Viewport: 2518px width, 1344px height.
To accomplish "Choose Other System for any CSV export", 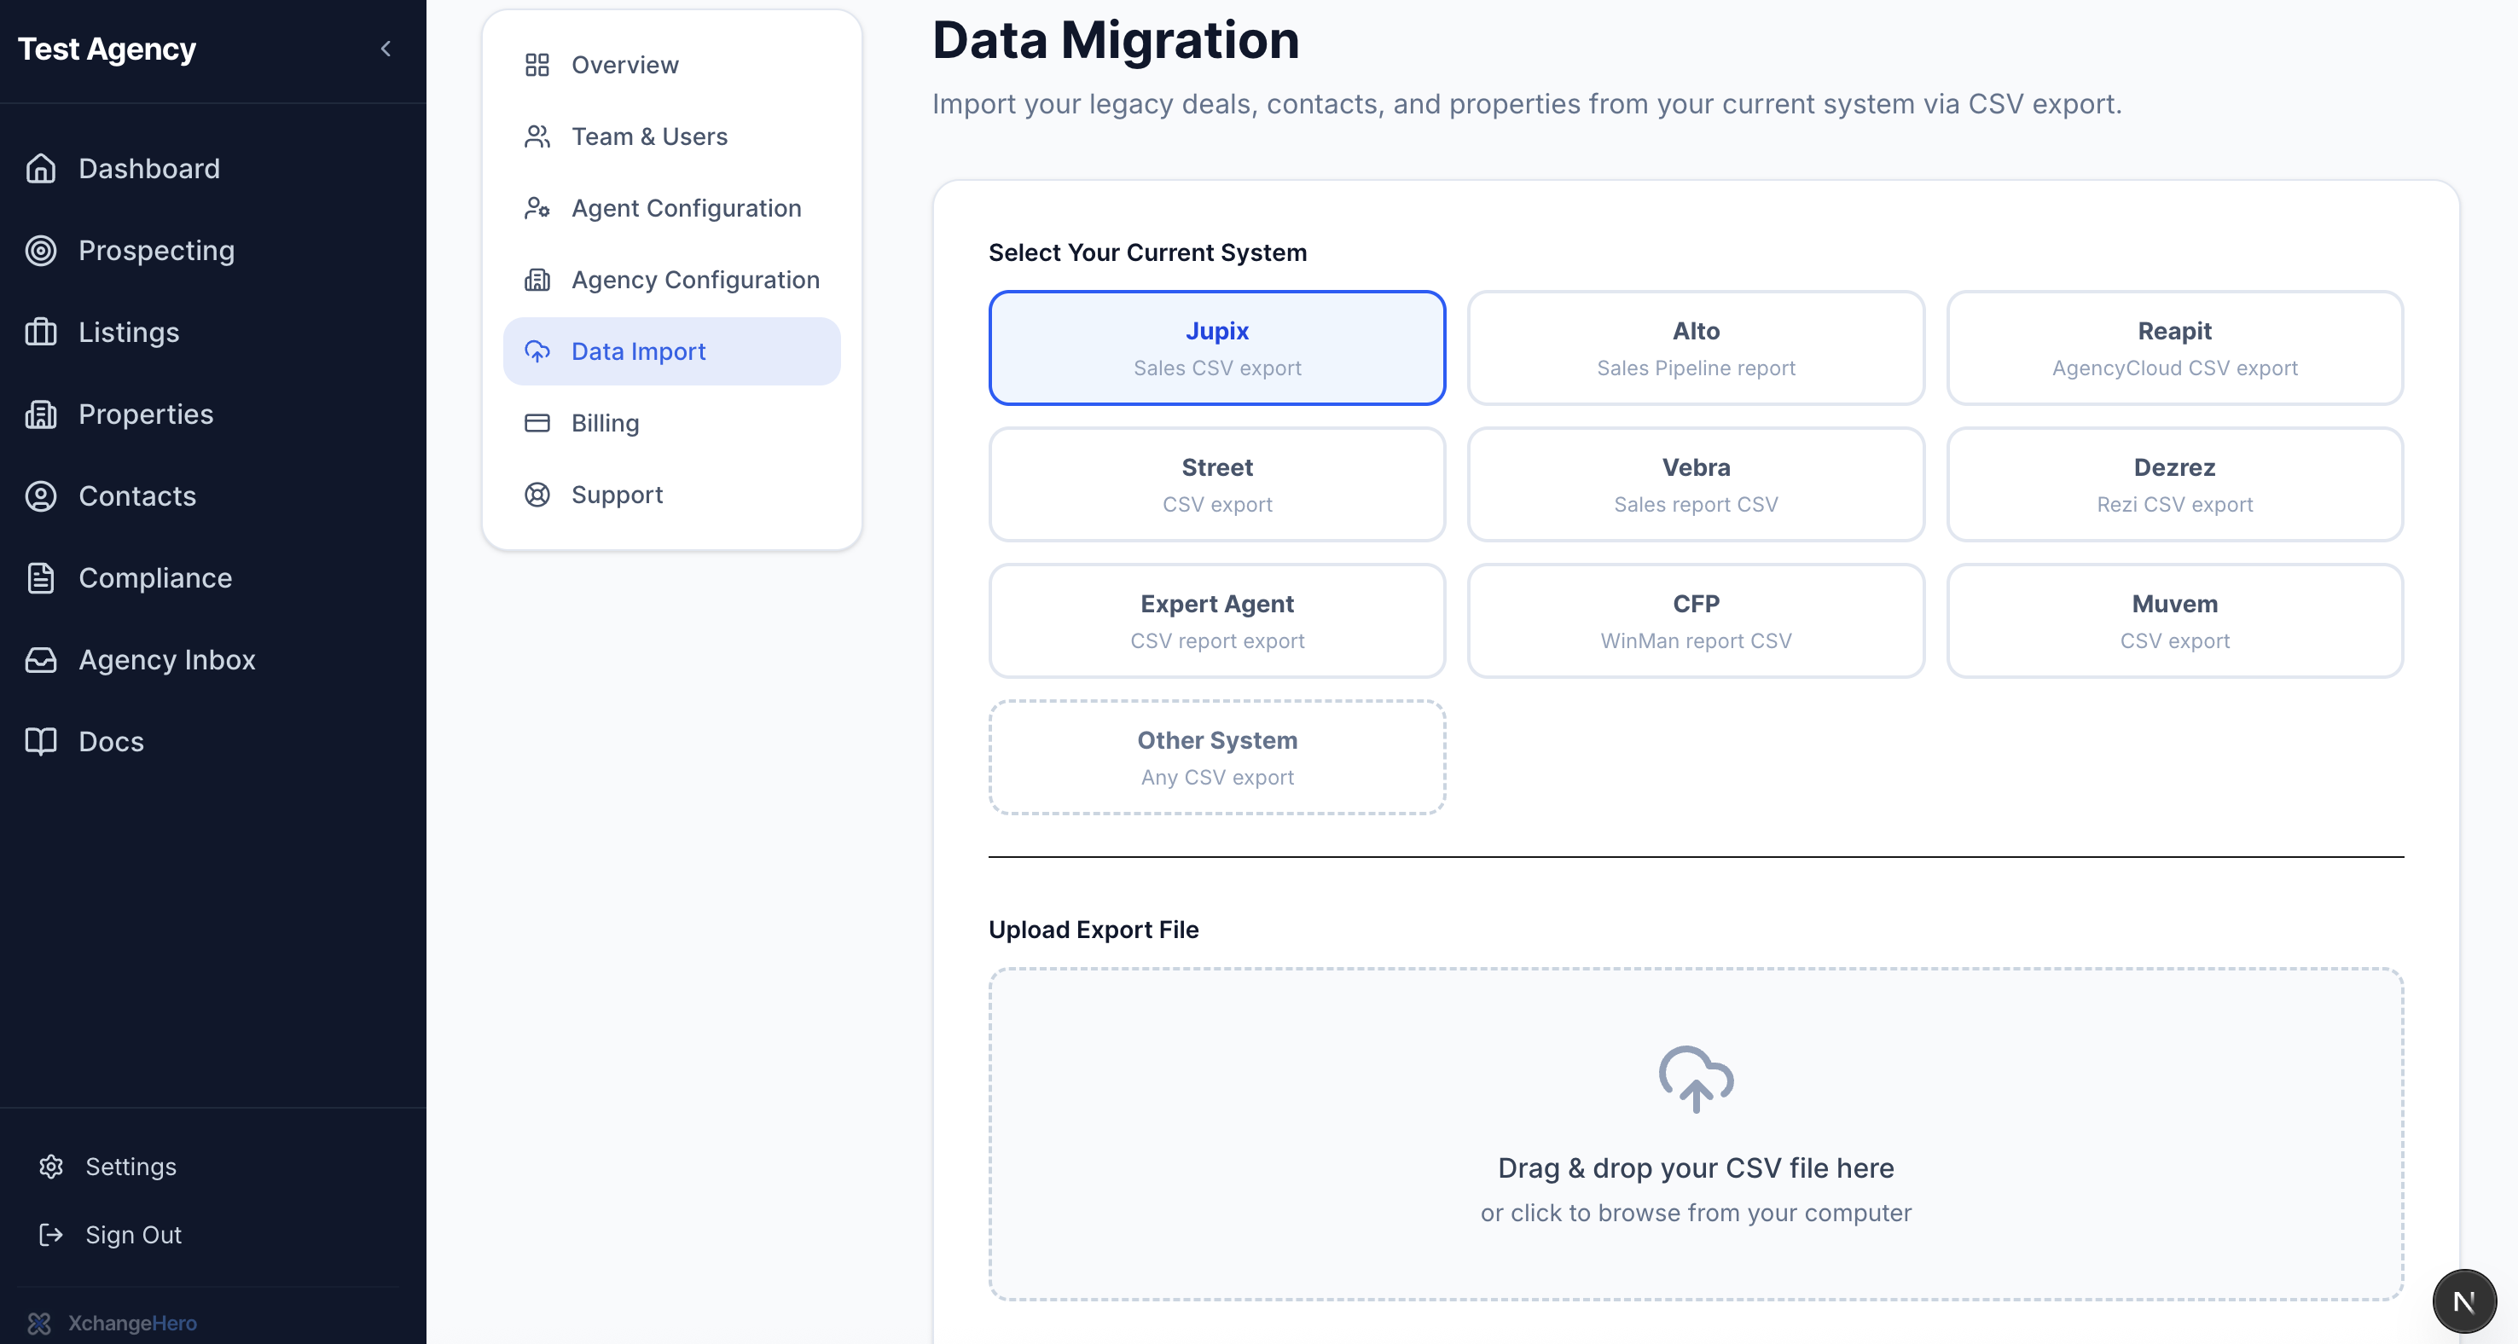I will [x=1216, y=756].
